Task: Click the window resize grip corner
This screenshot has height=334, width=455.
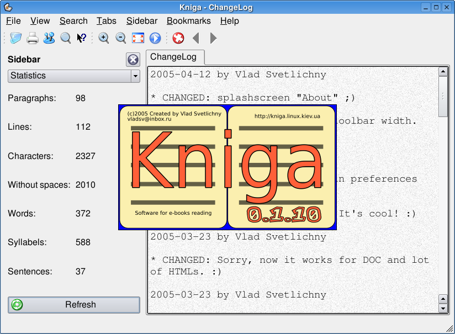Action: click(450, 329)
